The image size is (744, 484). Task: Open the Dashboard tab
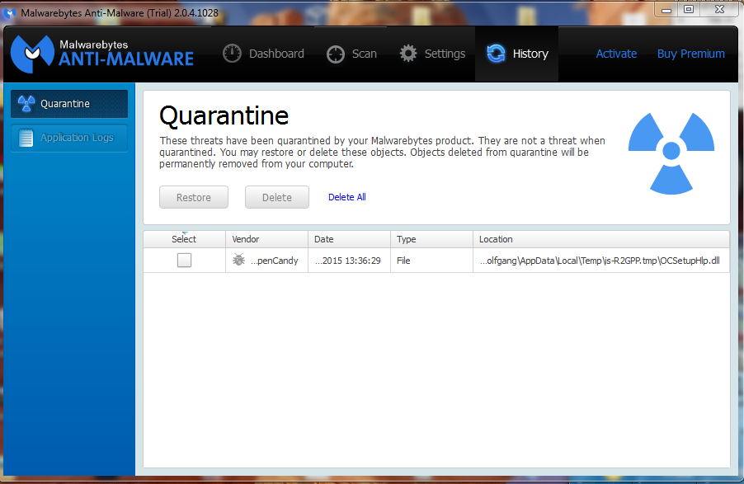263,54
